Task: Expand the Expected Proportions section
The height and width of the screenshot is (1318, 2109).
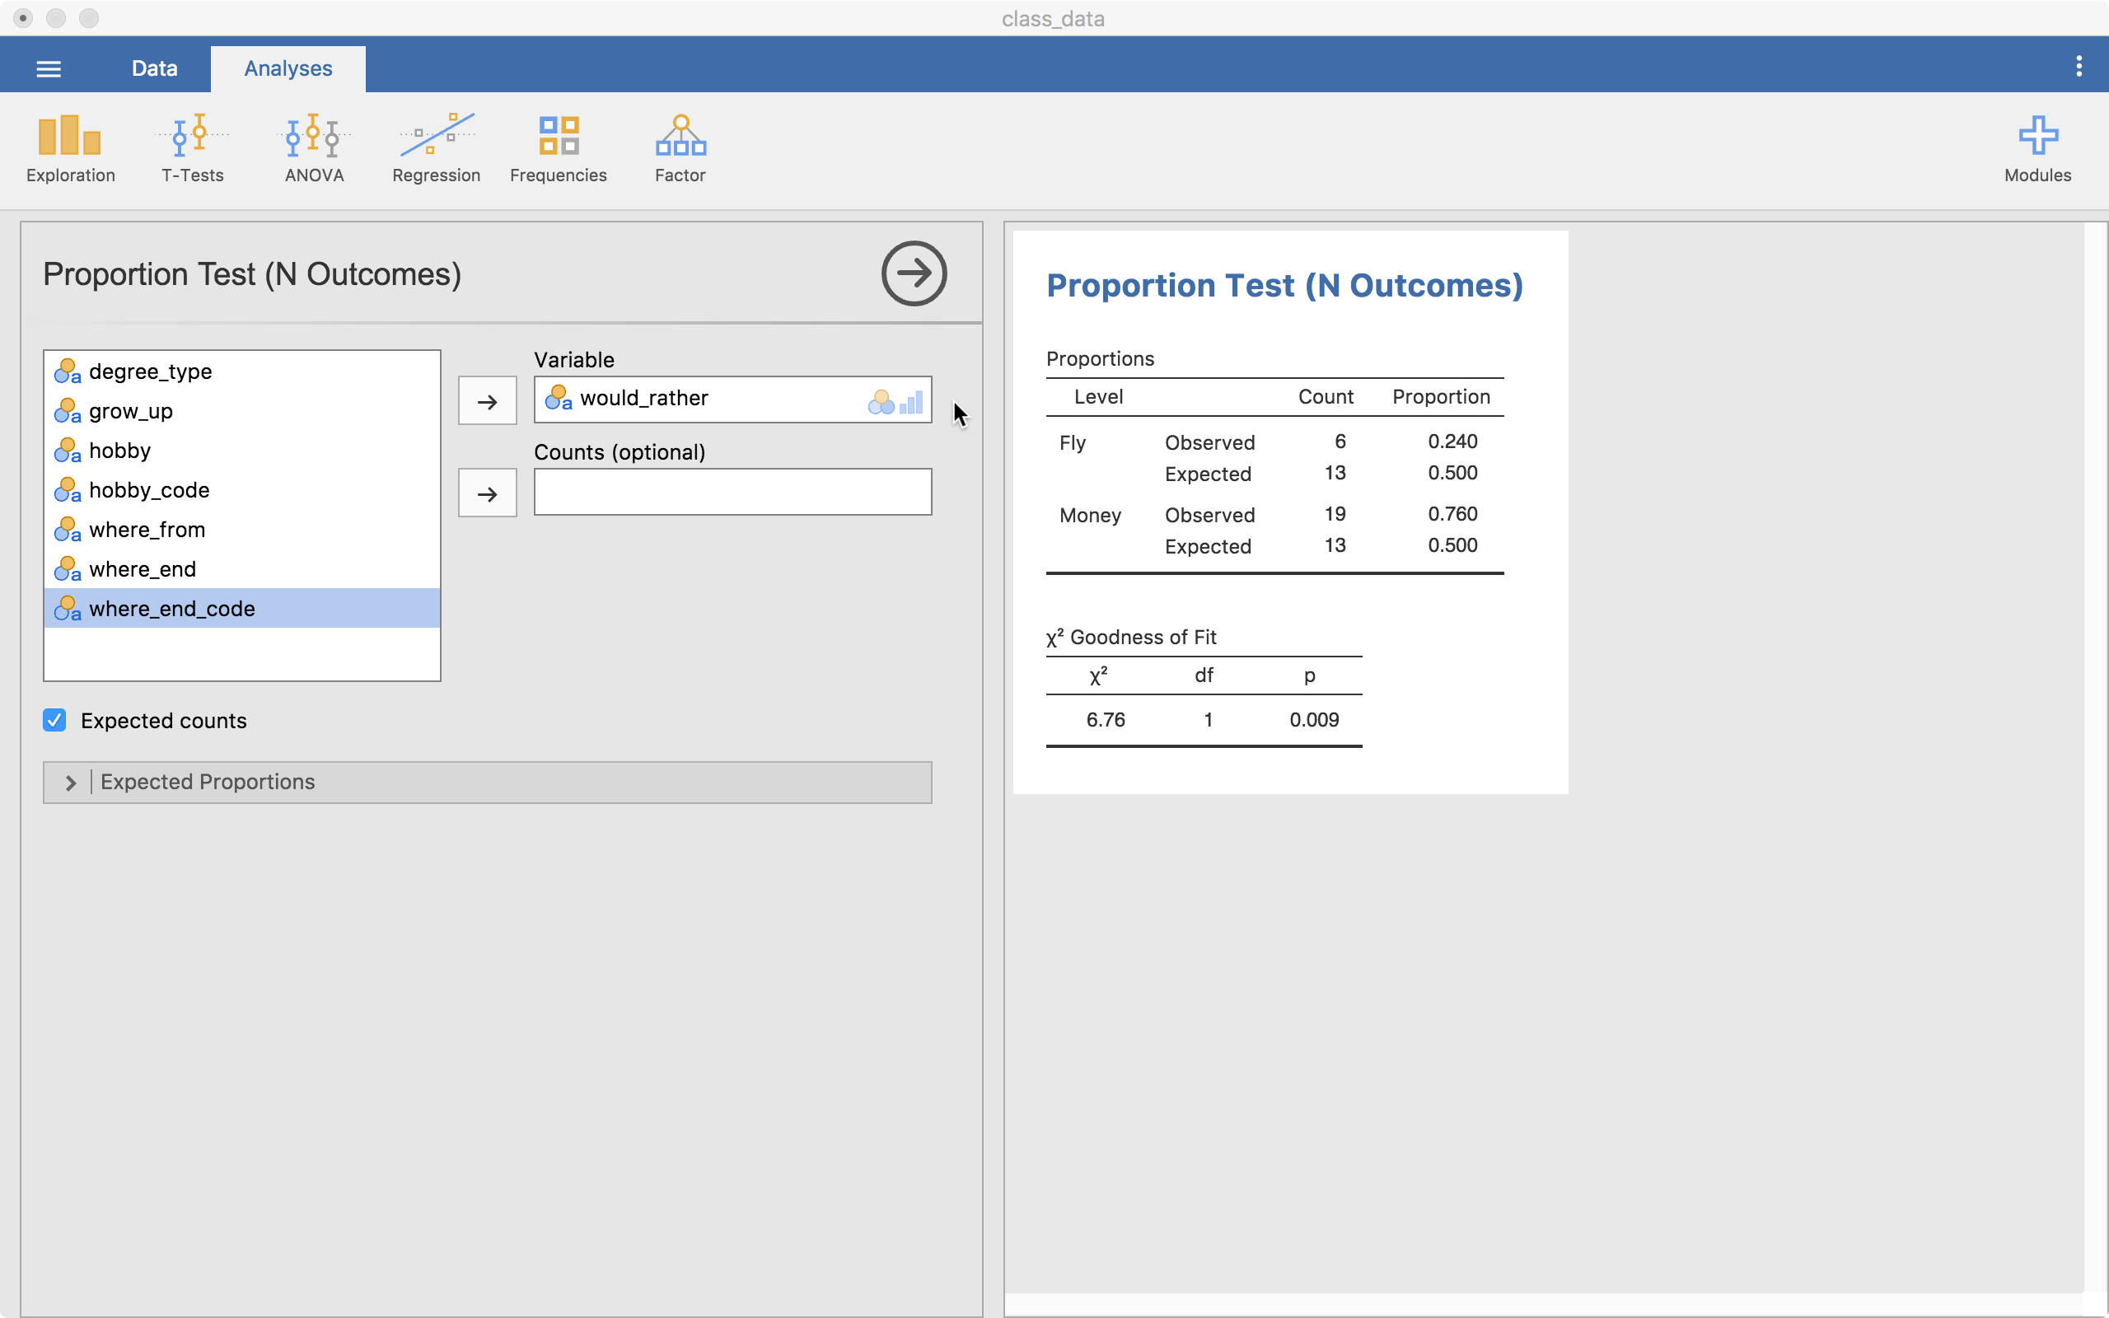Action: [70, 782]
